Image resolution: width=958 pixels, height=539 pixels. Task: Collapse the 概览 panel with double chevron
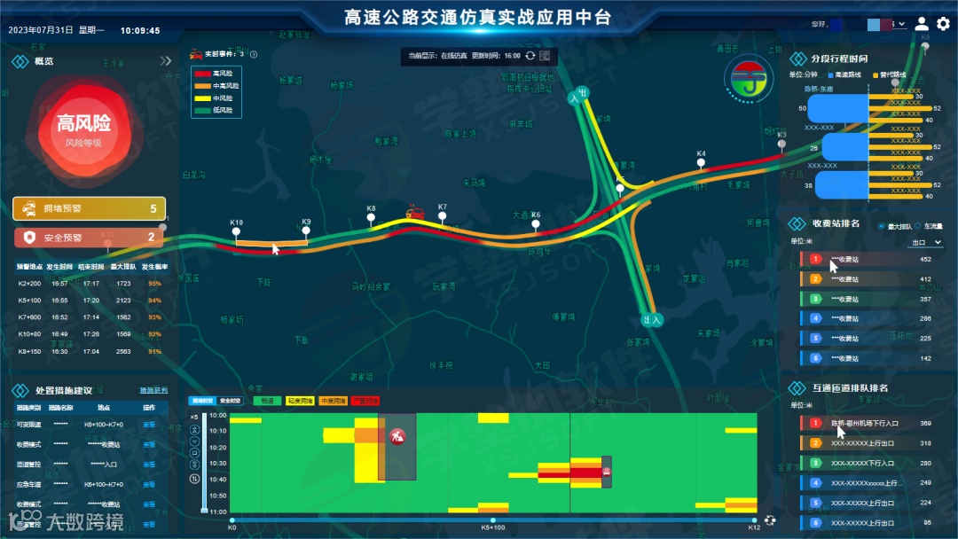click(x=166, y=61)
